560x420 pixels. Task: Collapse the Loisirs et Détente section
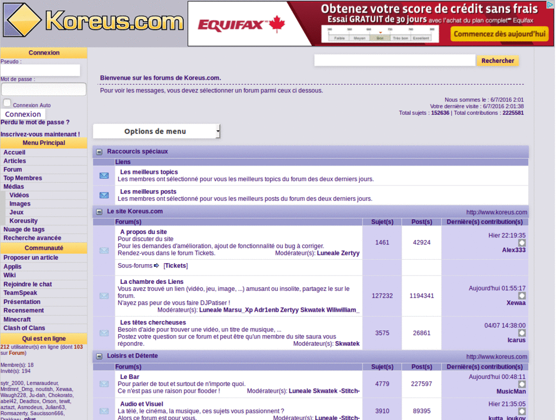click(100, 357)
